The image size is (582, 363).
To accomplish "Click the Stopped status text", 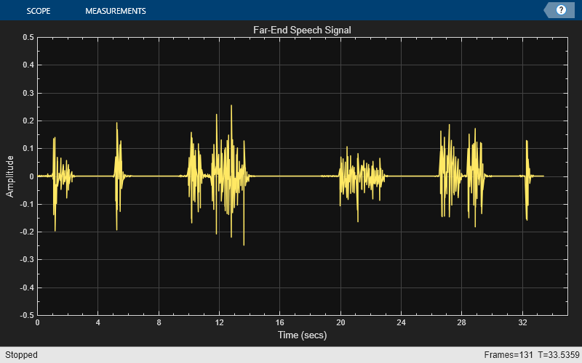I will (x=21, y=355).
